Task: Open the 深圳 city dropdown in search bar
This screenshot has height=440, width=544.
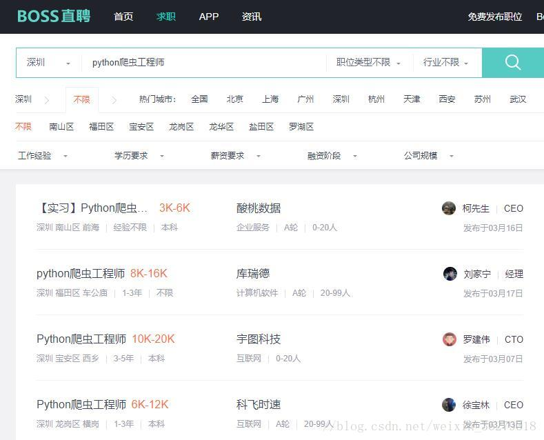Action: (x=48, y=63)
